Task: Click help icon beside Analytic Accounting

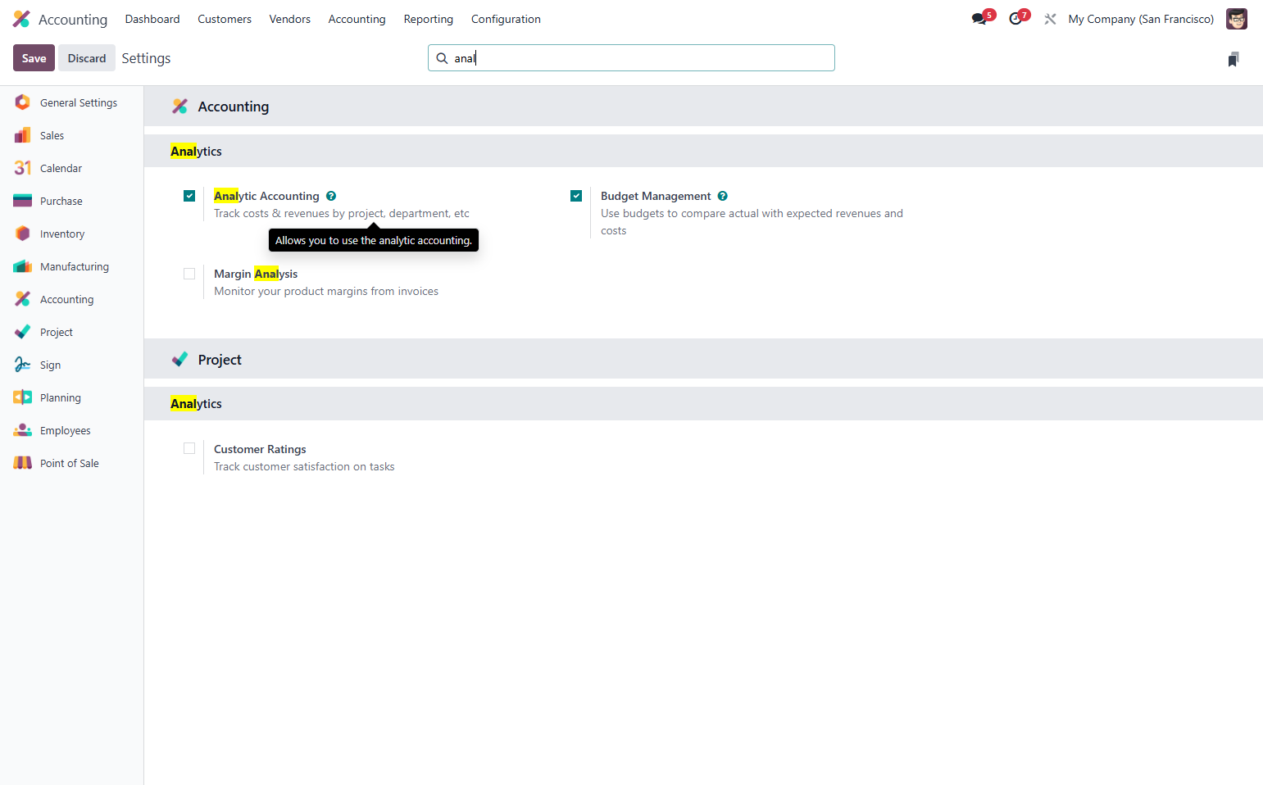Action: tap(331, 196)
